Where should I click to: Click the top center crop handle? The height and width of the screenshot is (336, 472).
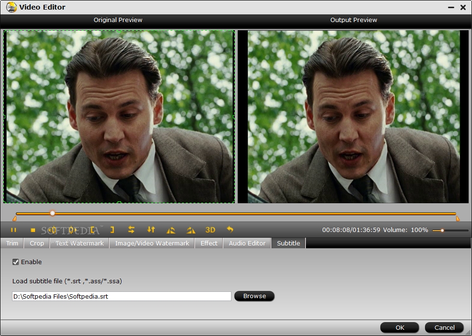(x=119, y=31)
